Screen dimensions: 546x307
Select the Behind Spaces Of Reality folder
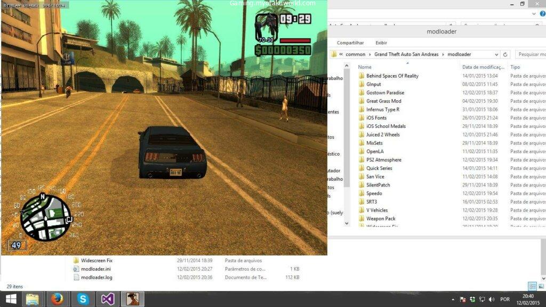(392, 76)
